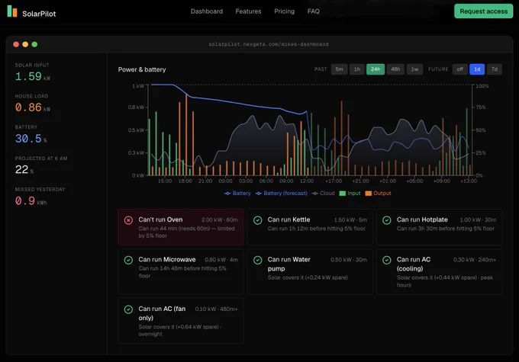The width and height of the screenshot is (519, 362).
Task: Click the Can run Water pump title
Action: point(289,264)
